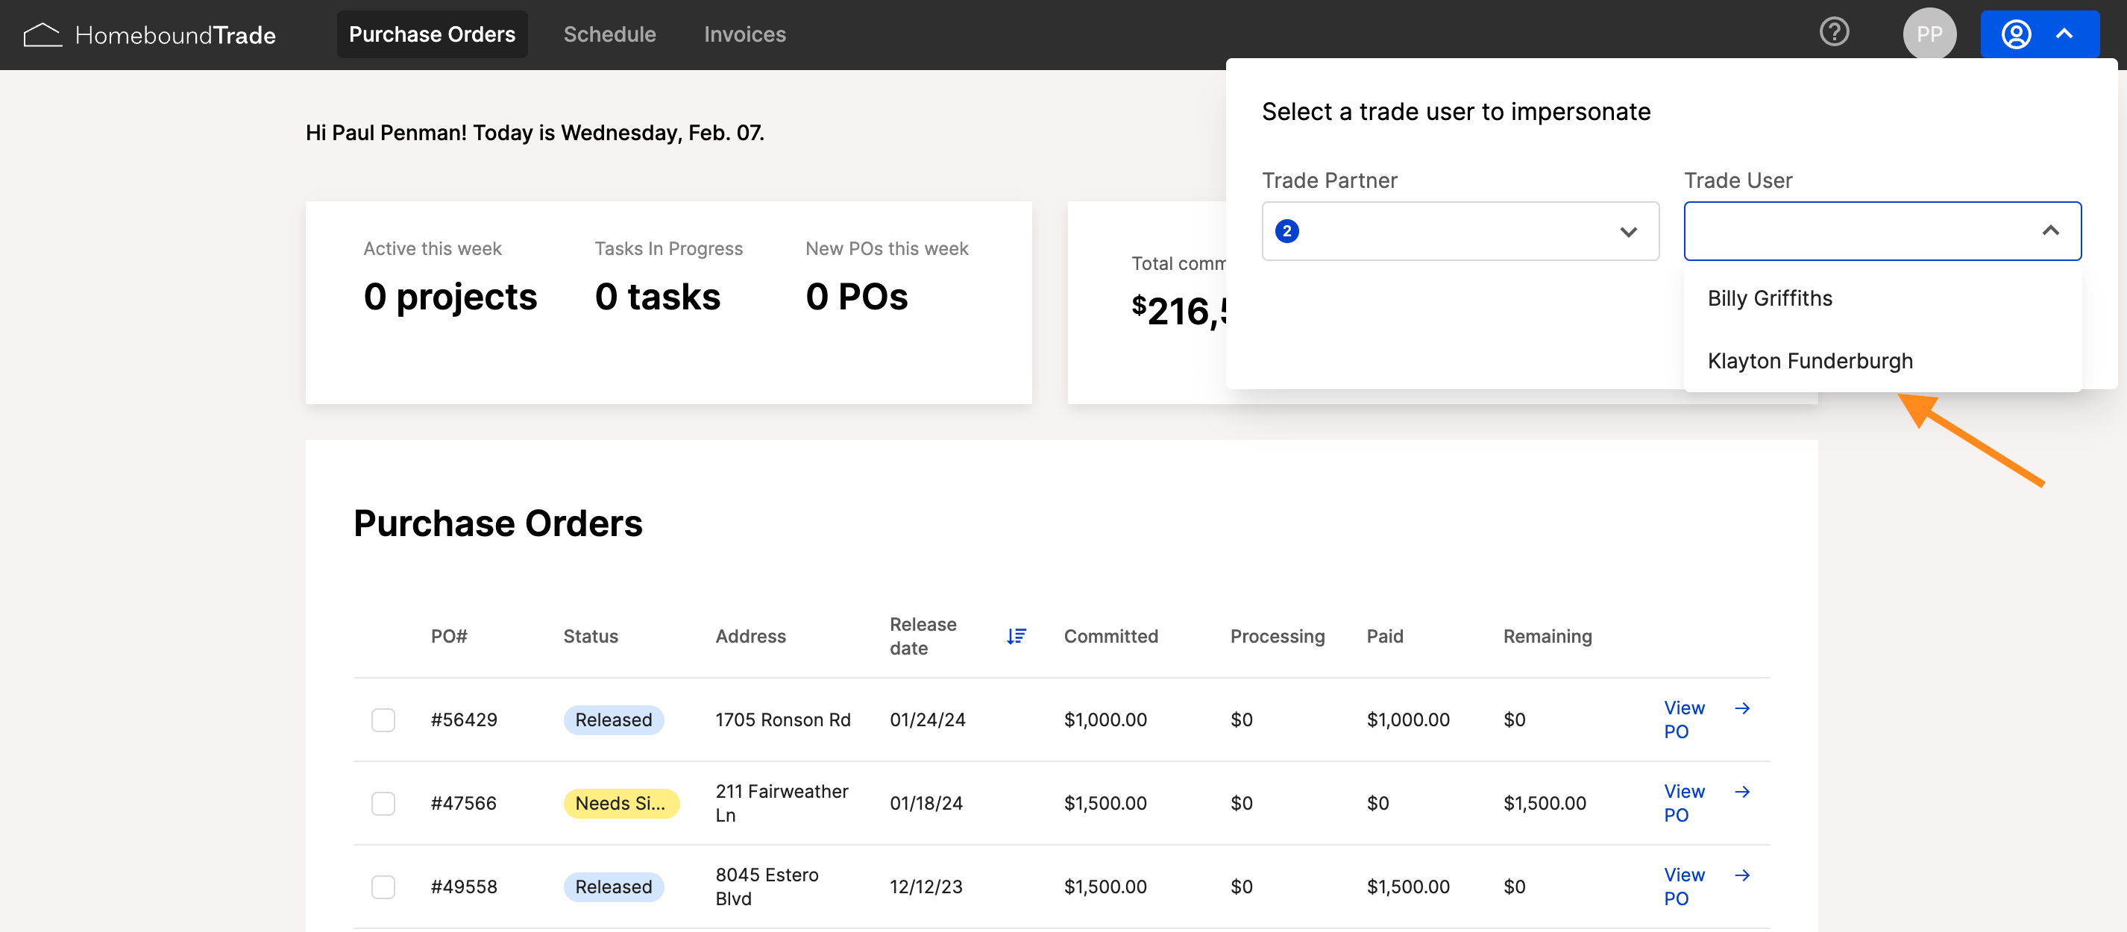Click the HomeboundTrade house logo

(42, 35)
